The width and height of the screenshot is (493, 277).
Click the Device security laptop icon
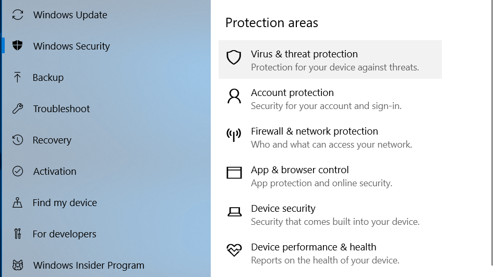(234, 212)
